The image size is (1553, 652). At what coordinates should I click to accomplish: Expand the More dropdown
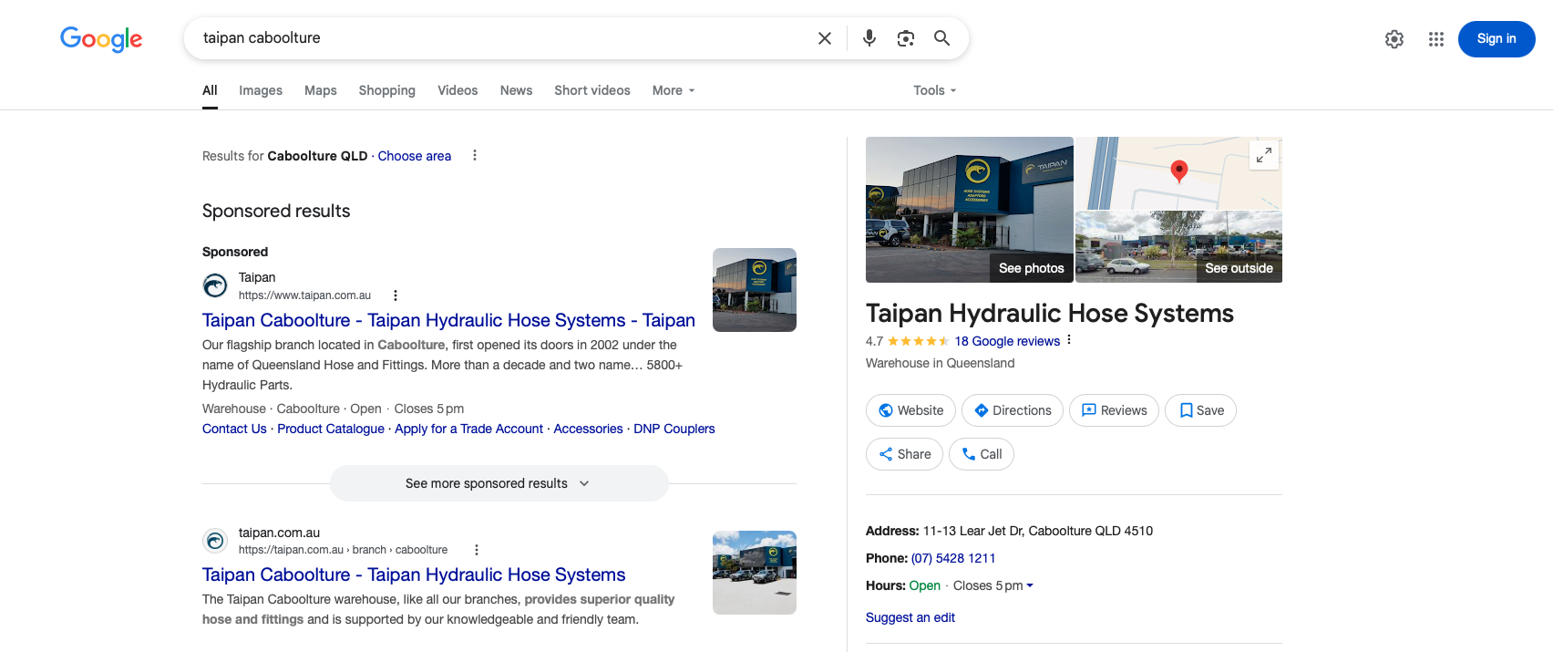(674, 90)
